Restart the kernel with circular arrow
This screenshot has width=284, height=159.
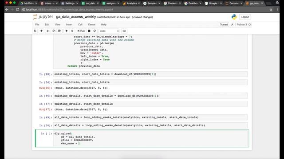(x=95, y=31)
